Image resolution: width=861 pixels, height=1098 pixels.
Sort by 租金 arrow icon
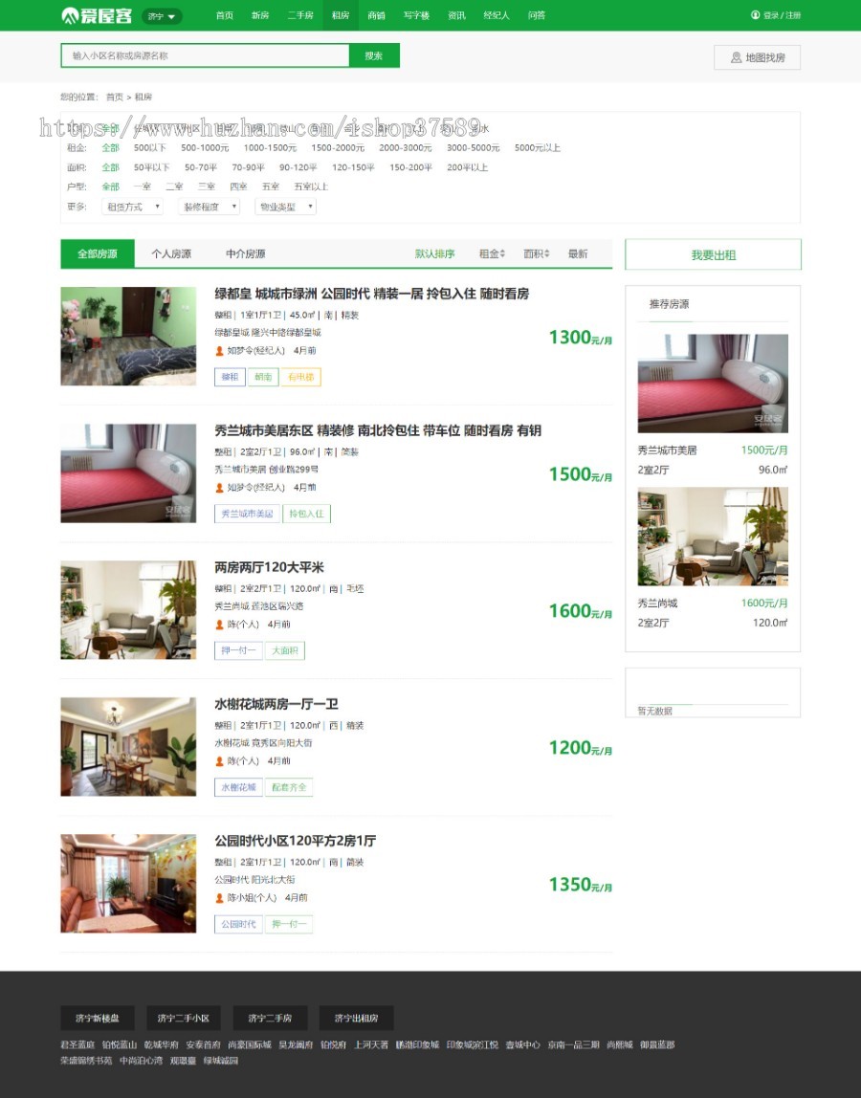[502, 253]
